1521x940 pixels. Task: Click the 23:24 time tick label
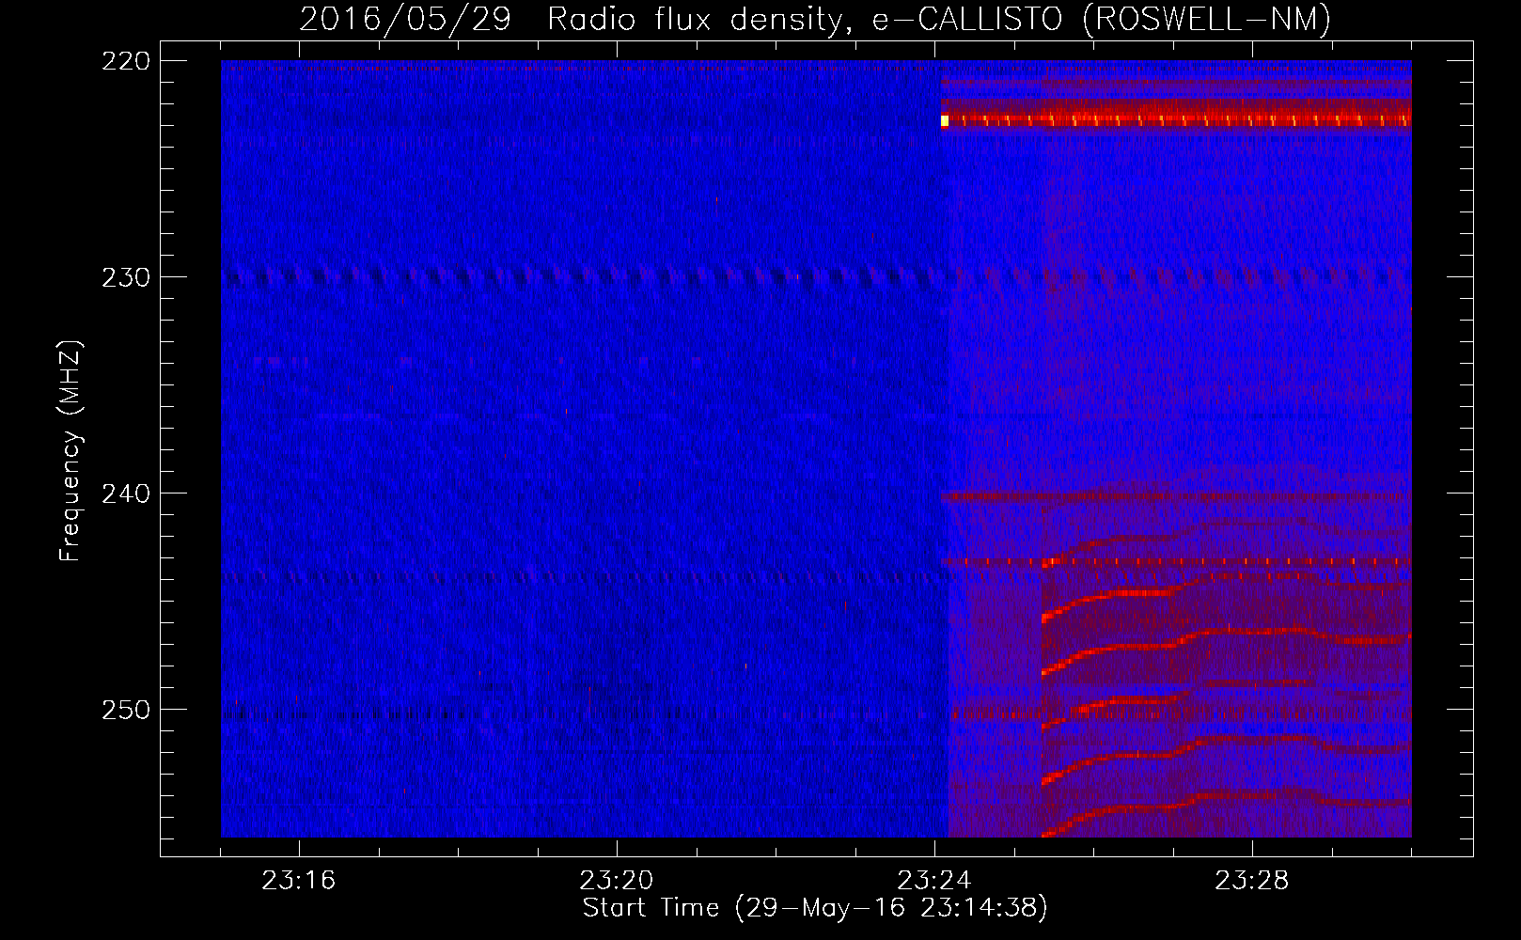click(934, 881)
